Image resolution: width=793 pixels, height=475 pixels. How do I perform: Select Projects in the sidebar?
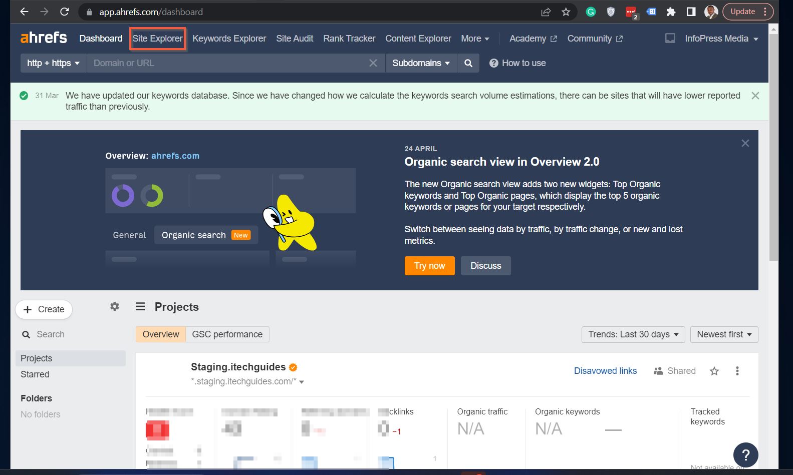click(71, 358)
